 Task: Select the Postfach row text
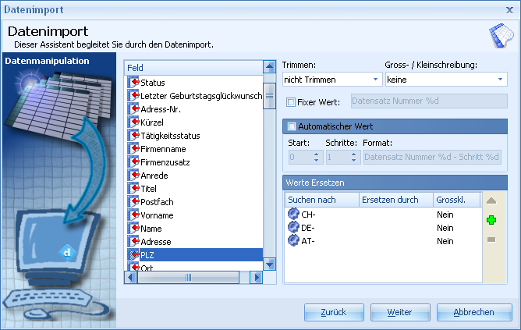(157, 202)
